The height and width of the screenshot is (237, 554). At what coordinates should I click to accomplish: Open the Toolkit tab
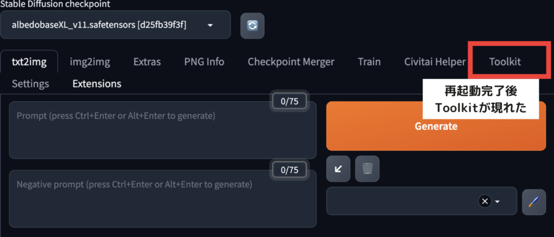click(505, 62)
